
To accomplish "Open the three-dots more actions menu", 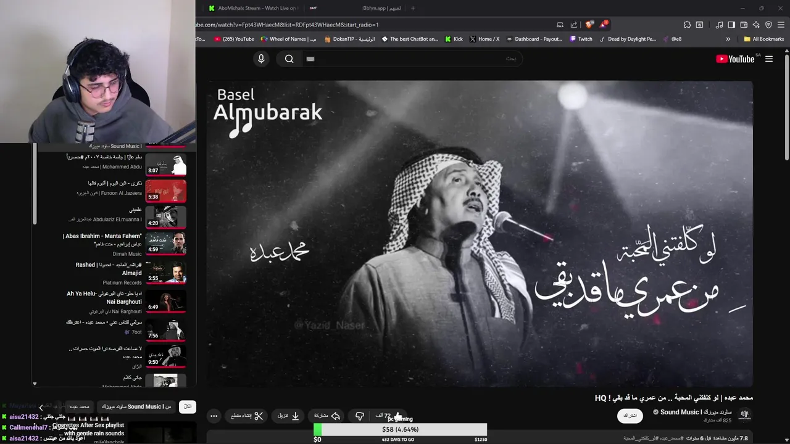I will click(x=214, y=416).
